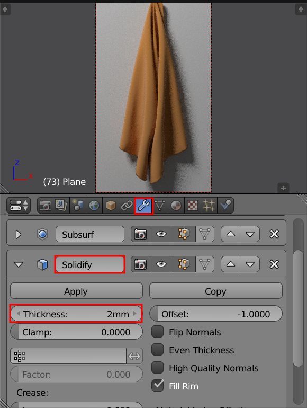Open the World properties tab
Screen dimensions: 307x408
(94, 206)
